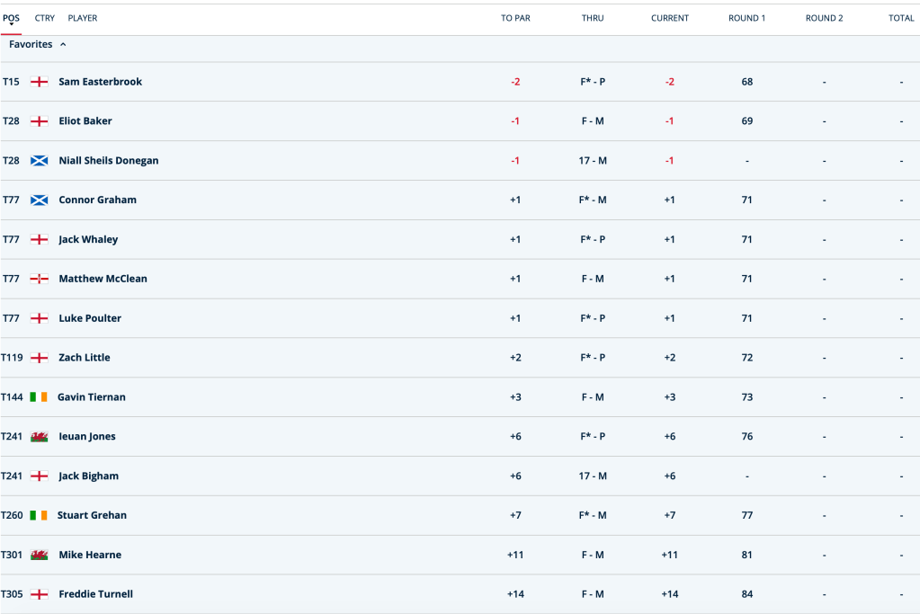Screen dimensions: 920x614
Task: Click Ieuan Jones's Wales flag icon
Action: [40, 437]
